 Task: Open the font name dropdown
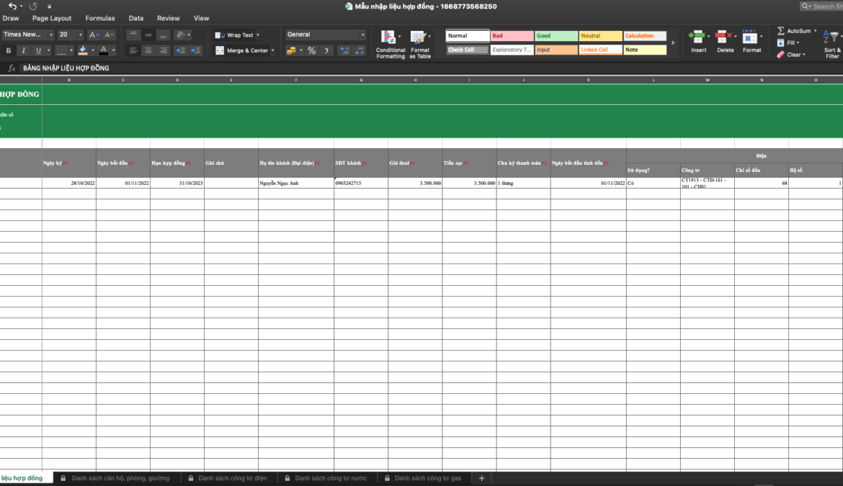point(51,35)
